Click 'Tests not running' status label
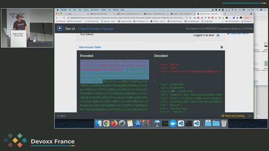Viewport: 269px width, 151px height. [x=235, y=116]
